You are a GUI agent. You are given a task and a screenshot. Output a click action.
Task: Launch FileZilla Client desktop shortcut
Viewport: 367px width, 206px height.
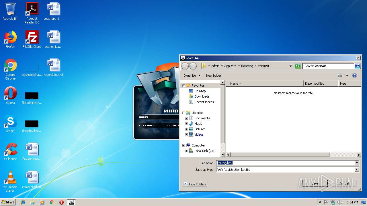[x=32, y=39]
